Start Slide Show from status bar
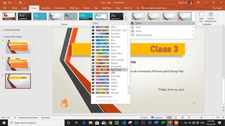The height and width of the screenshot is (126, 225). point(189,118)
